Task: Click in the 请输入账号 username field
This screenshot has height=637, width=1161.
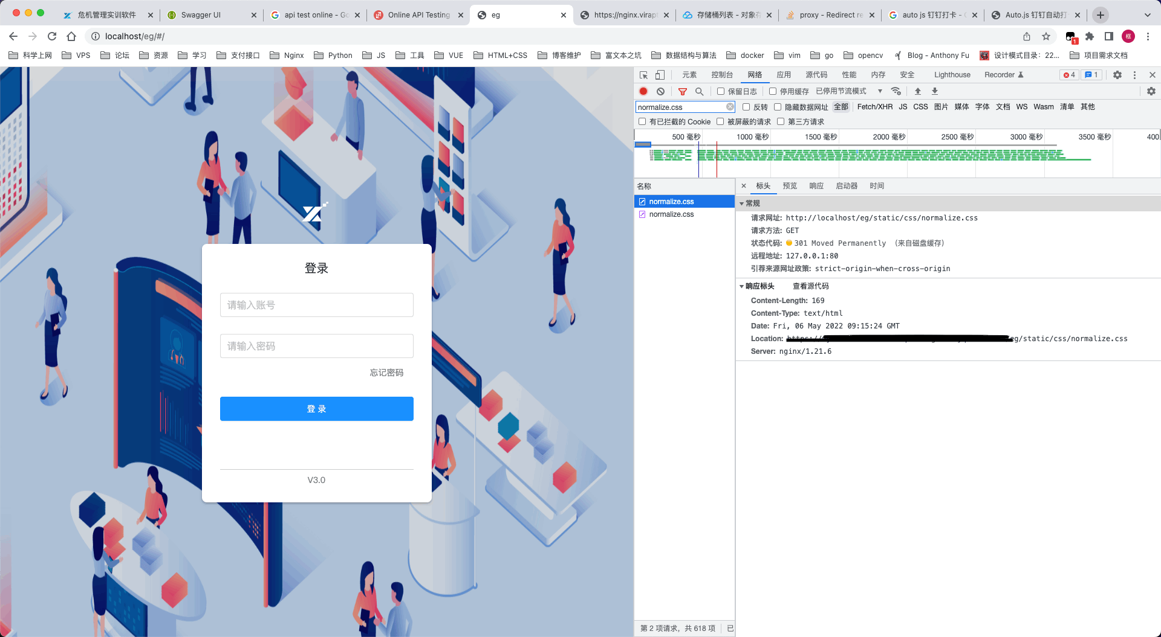Action: (317, 305)
